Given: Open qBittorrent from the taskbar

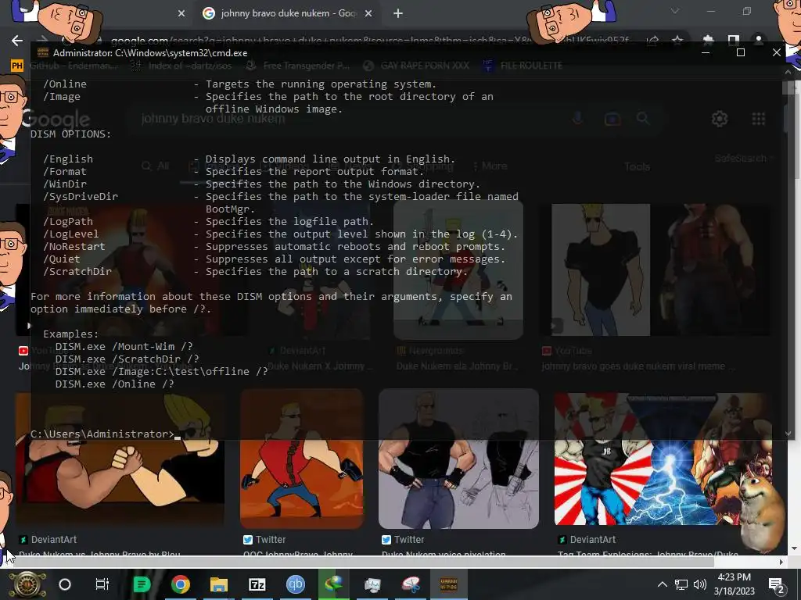Looking at the screenshot, I should point(295,584).
